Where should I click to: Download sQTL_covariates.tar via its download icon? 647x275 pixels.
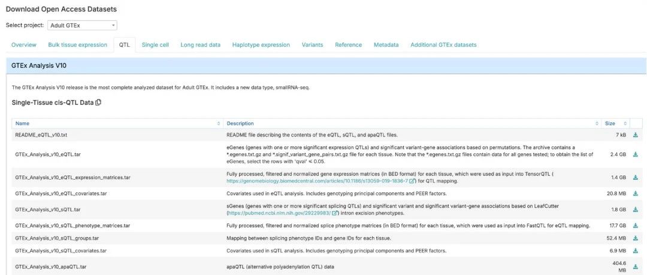click(x=635, y=250)
